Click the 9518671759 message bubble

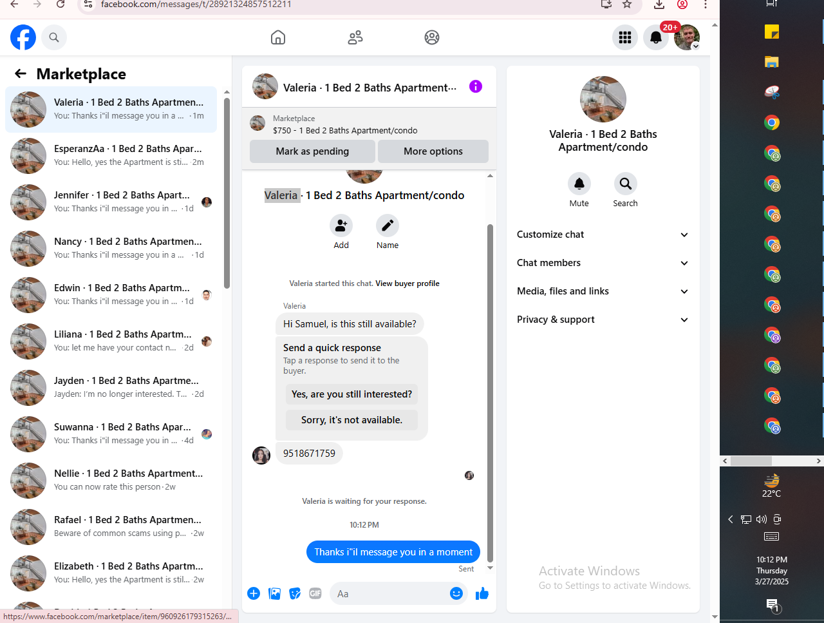click(x=309, y=454)
